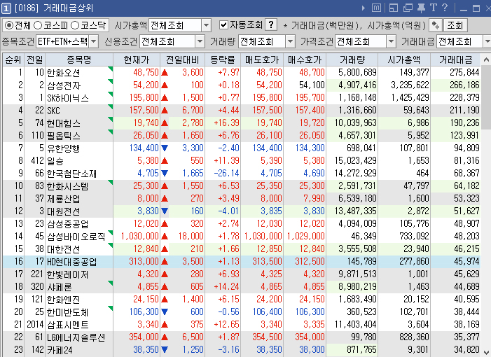
Task: Select stock 삼성바이오로직스
Action: (76, 237)
